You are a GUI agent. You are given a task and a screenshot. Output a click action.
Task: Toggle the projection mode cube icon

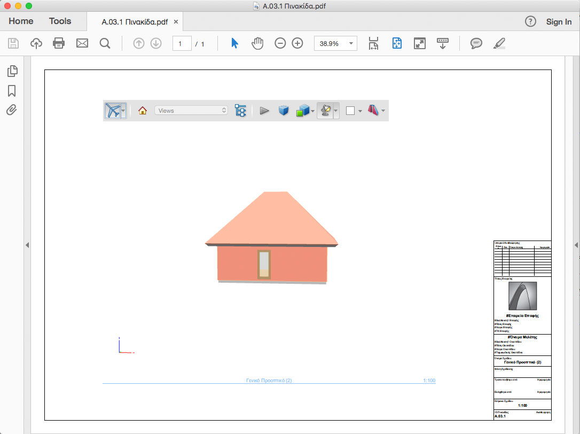click(284, 111)
